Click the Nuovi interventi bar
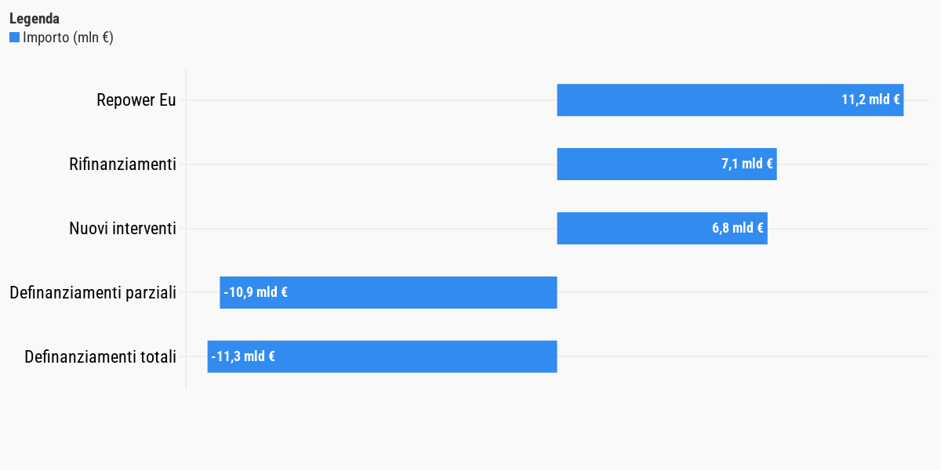Viewport: 941px width, 470px height. tap(662, 229)
